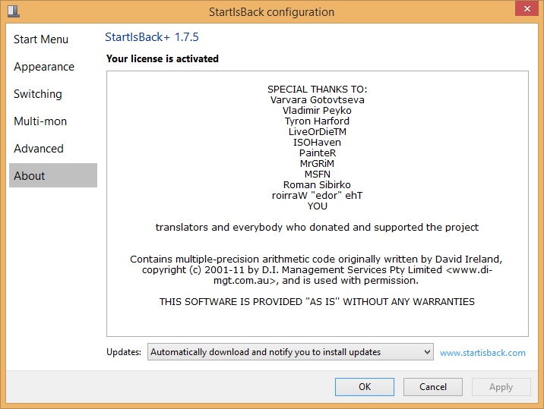Click the 'AS IS' warranty disclaimer line
The image size is (544, 409).
317,301
